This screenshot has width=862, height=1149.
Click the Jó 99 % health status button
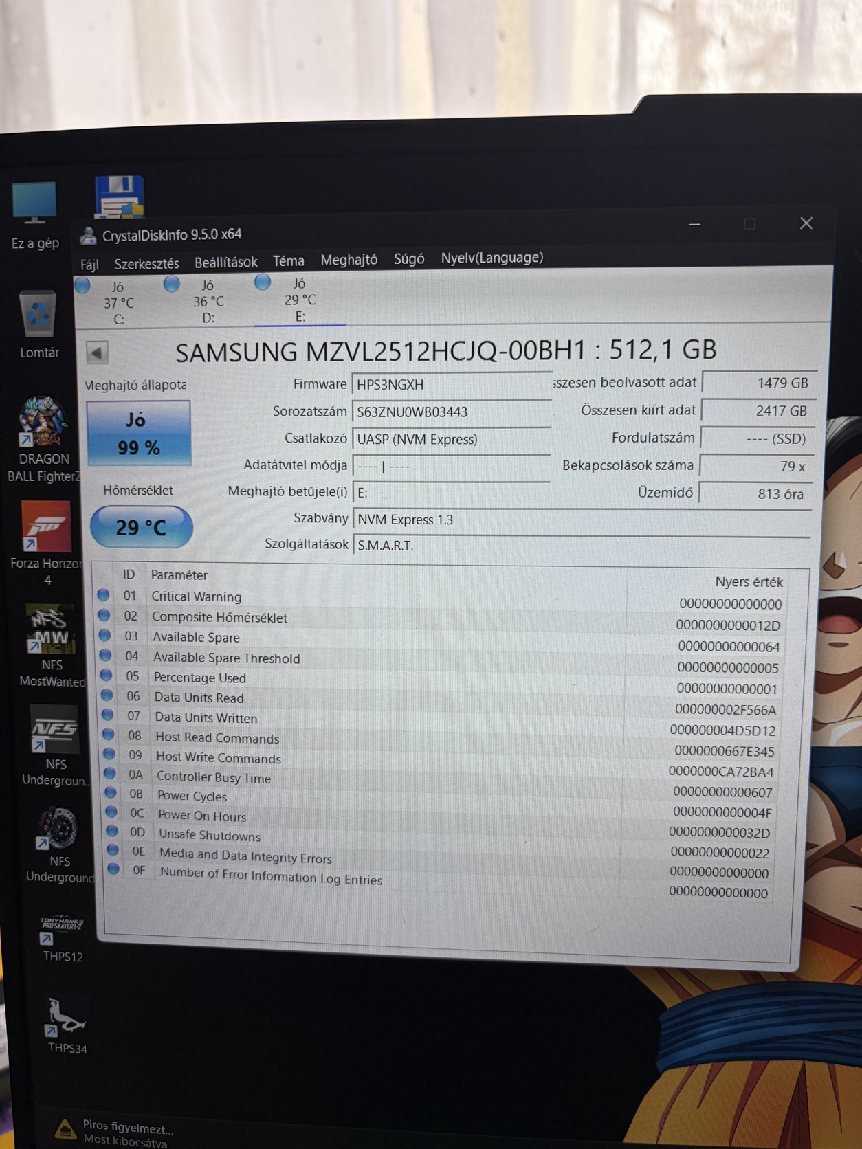pos(139,434)
